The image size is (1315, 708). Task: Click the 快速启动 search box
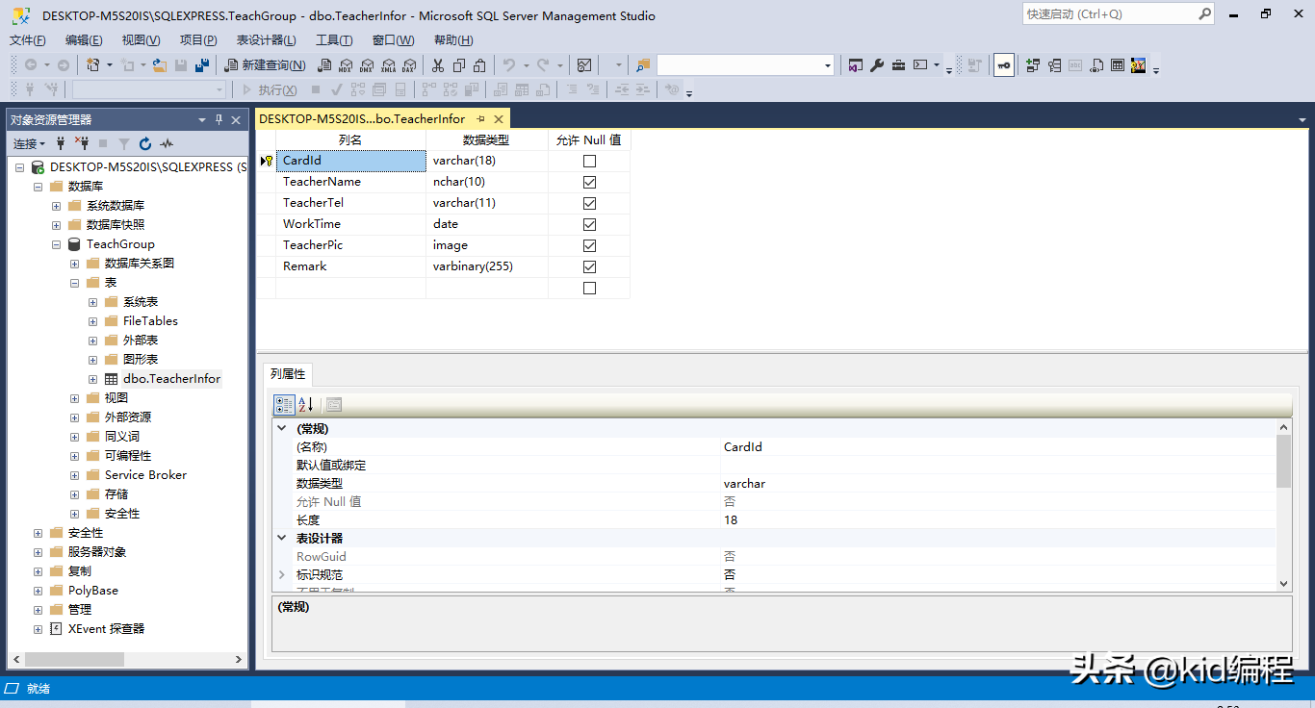coord(1109,14)
